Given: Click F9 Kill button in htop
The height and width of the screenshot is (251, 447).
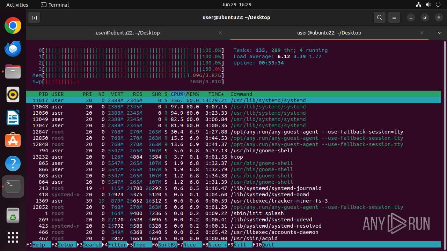Looking at the screenshot, I should point(240,245).
